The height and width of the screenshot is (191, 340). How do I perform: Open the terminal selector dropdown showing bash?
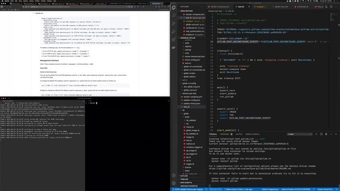coord(300,134)
